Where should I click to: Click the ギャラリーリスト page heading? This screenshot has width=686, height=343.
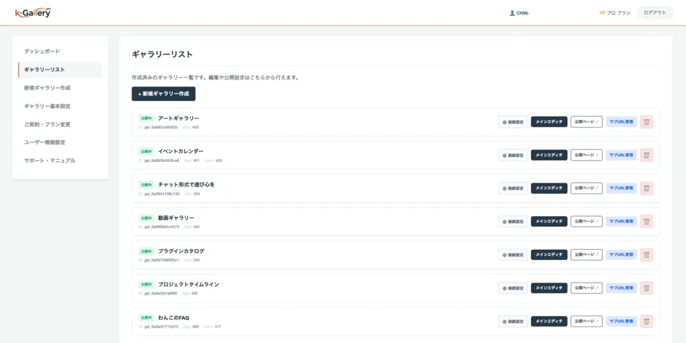click(x=163, y=55)
